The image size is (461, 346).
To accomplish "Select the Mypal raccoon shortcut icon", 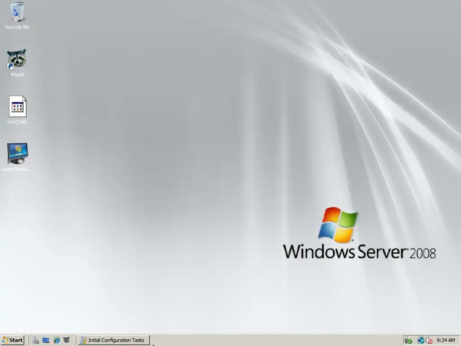I will (x=17, y=63).
